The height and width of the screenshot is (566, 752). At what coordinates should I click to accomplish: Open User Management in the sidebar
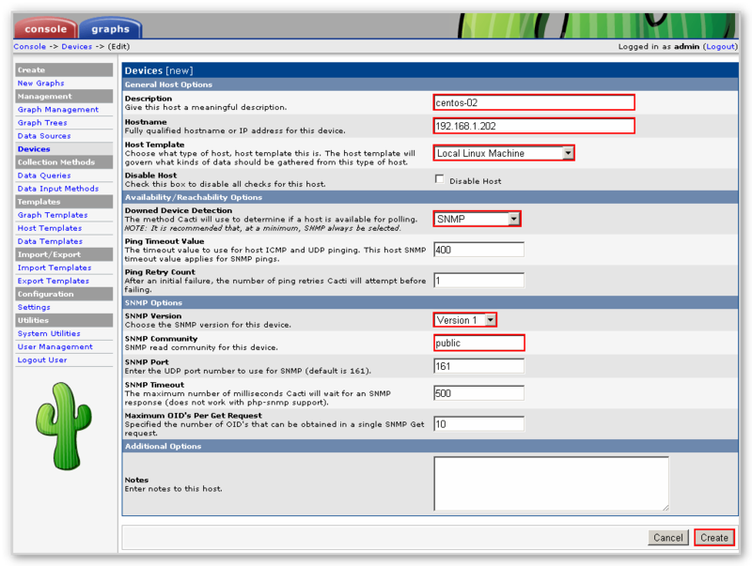point(55,346)
